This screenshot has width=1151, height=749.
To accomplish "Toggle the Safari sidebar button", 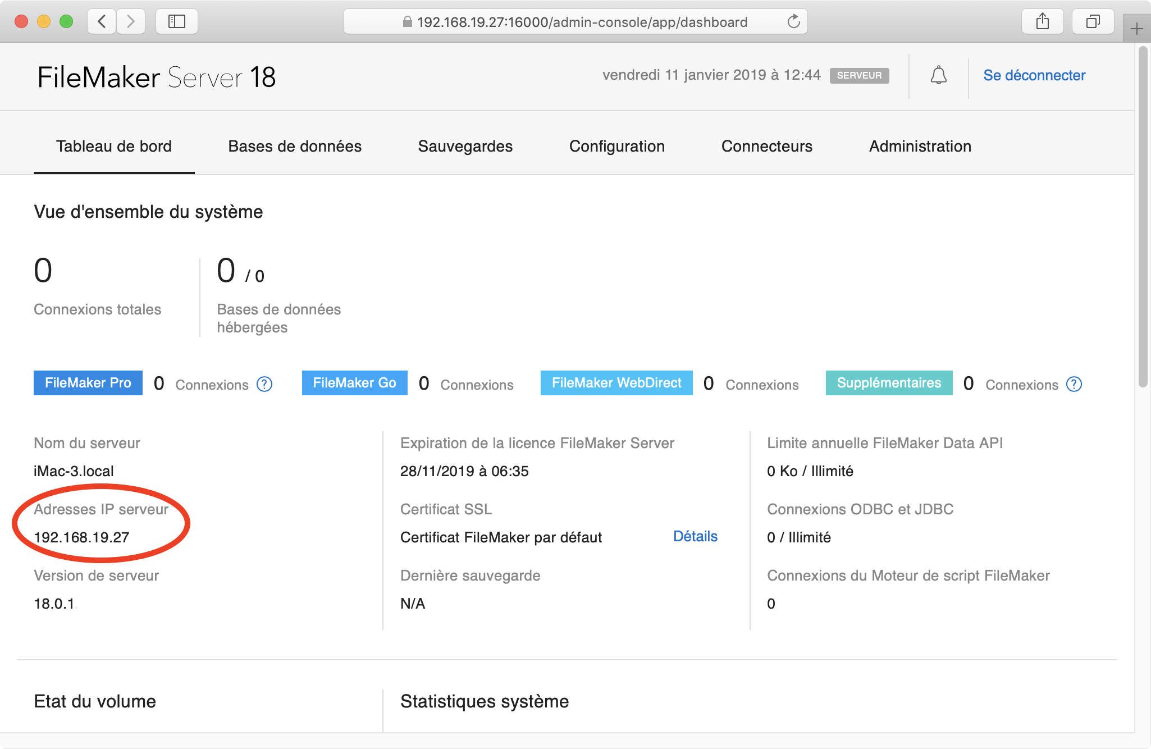I will pos(177,22).
